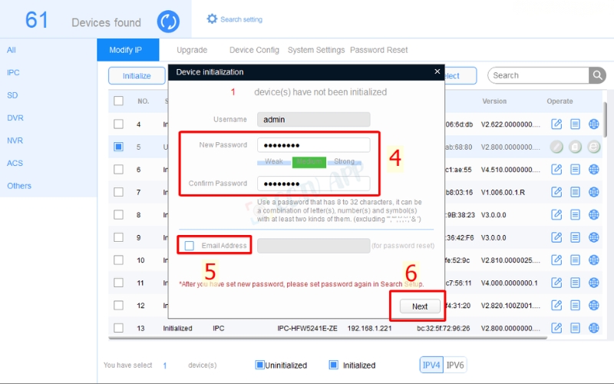Click the Confirm Password field

pos(314,184)
